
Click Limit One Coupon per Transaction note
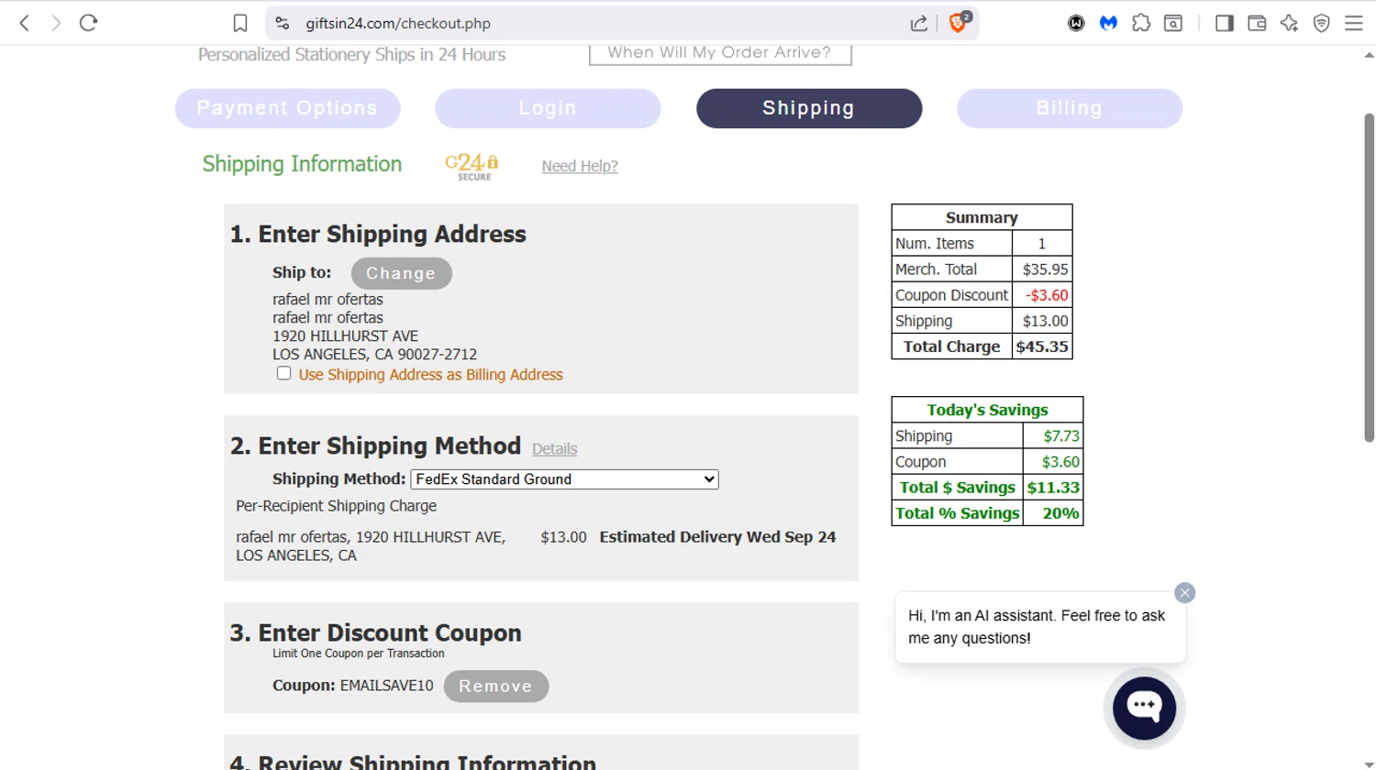[358, 654]
